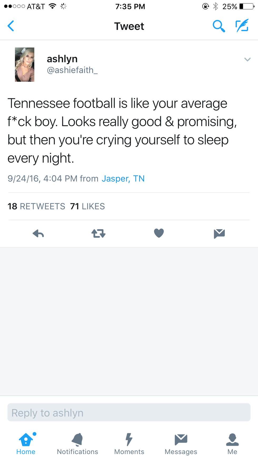Viewport: 258px width, 458px height.
Task: Compose a new tweet
Action: (x=242, y=26)
